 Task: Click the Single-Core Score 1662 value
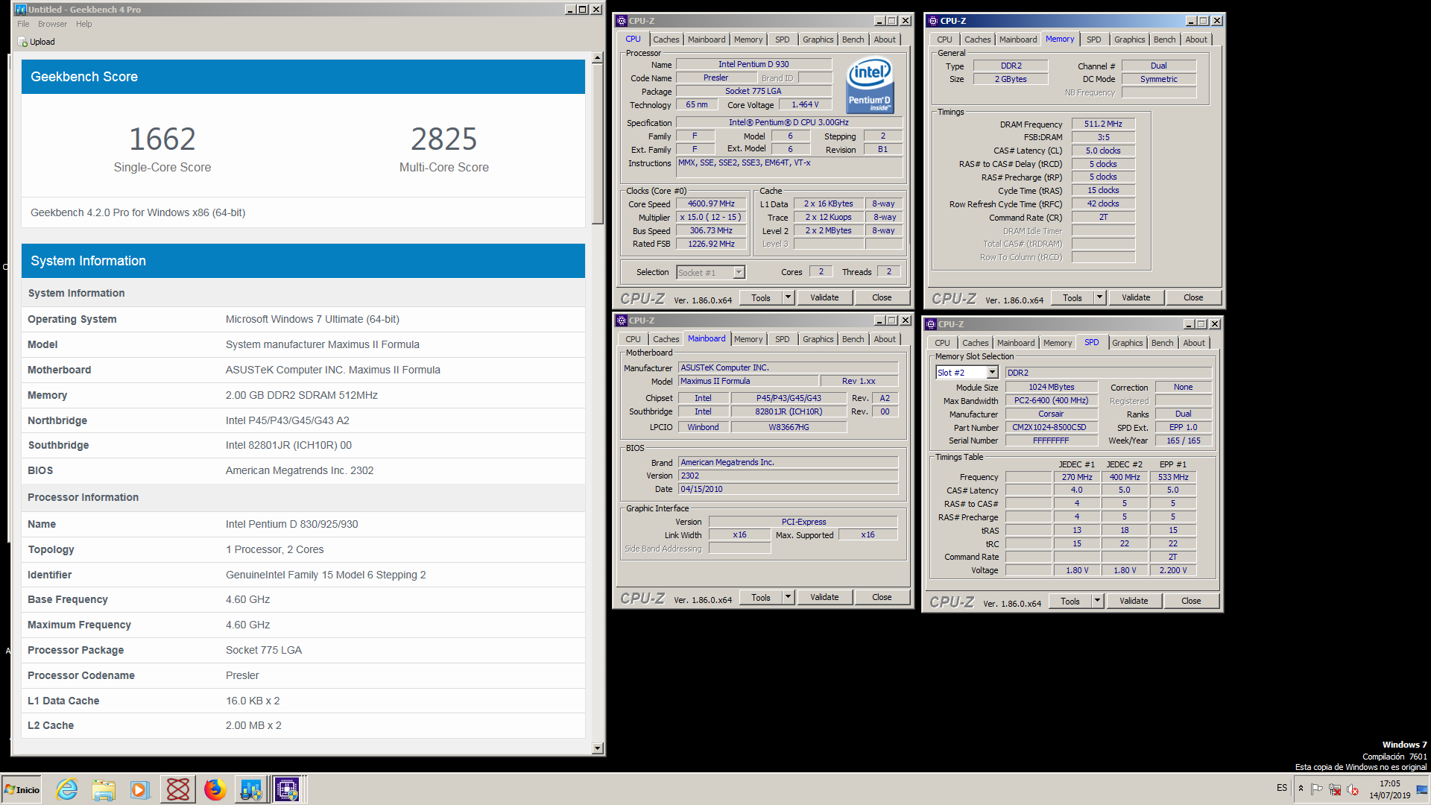[162, 139]
